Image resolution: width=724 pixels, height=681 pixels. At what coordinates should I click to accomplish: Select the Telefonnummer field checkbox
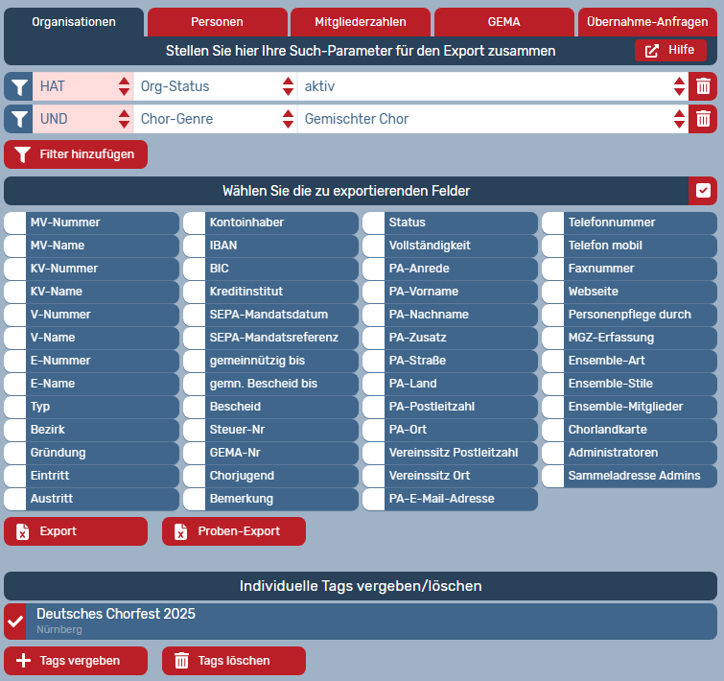point(553,223)
